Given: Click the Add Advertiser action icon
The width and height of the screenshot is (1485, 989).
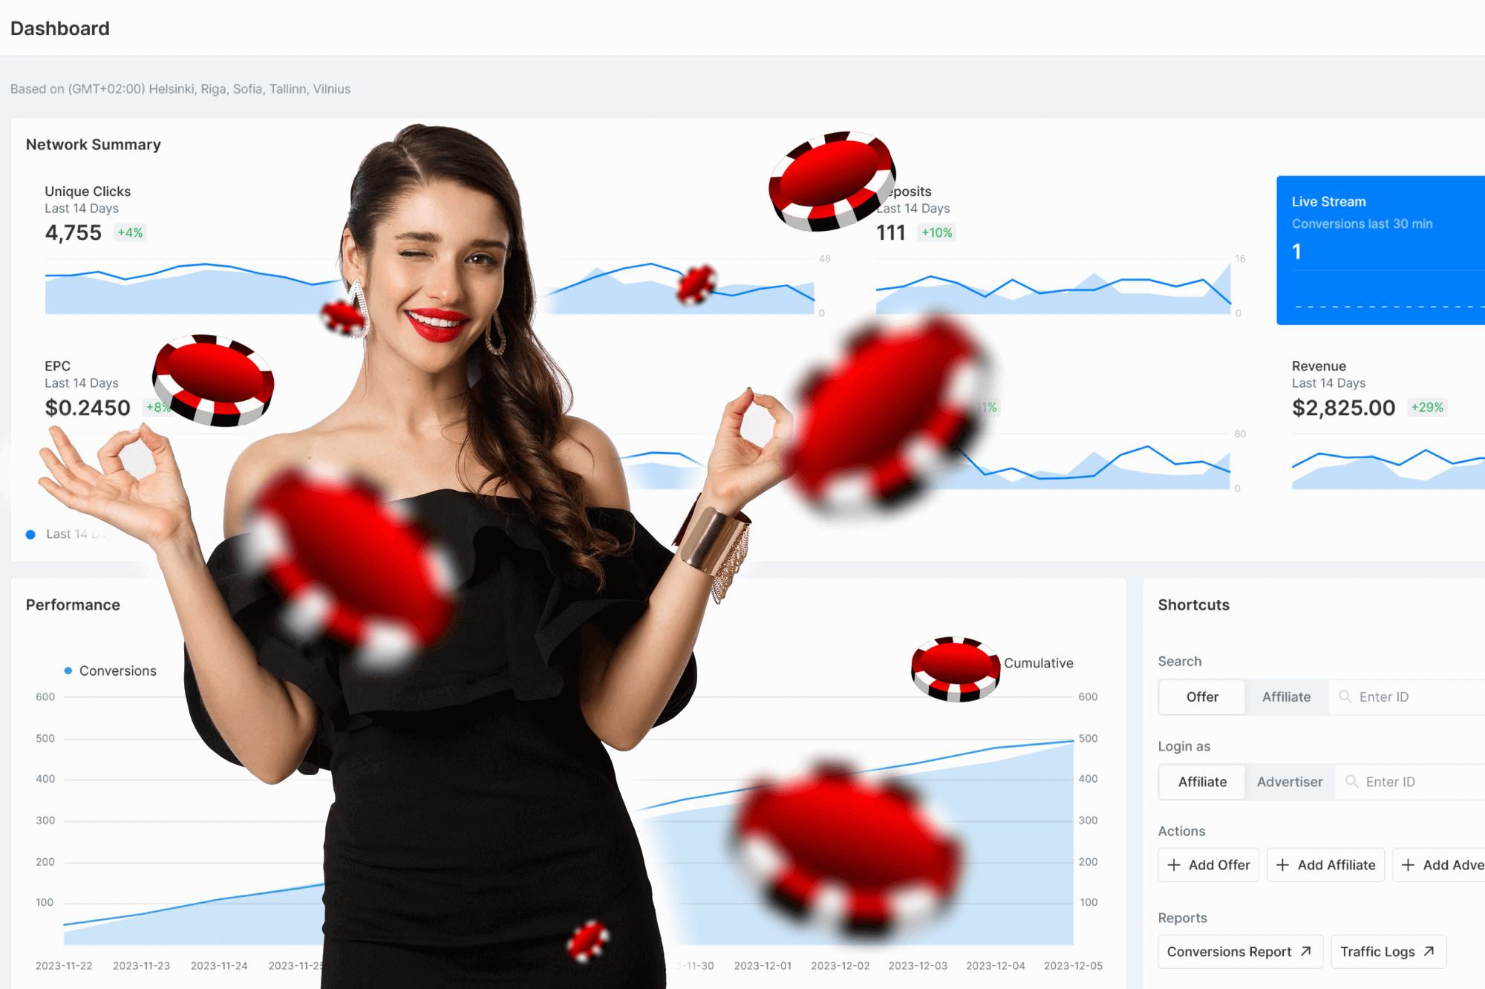Looking at the screenshot, I should coord(1409,864).
